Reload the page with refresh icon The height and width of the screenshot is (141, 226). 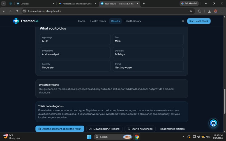[17, 11]
